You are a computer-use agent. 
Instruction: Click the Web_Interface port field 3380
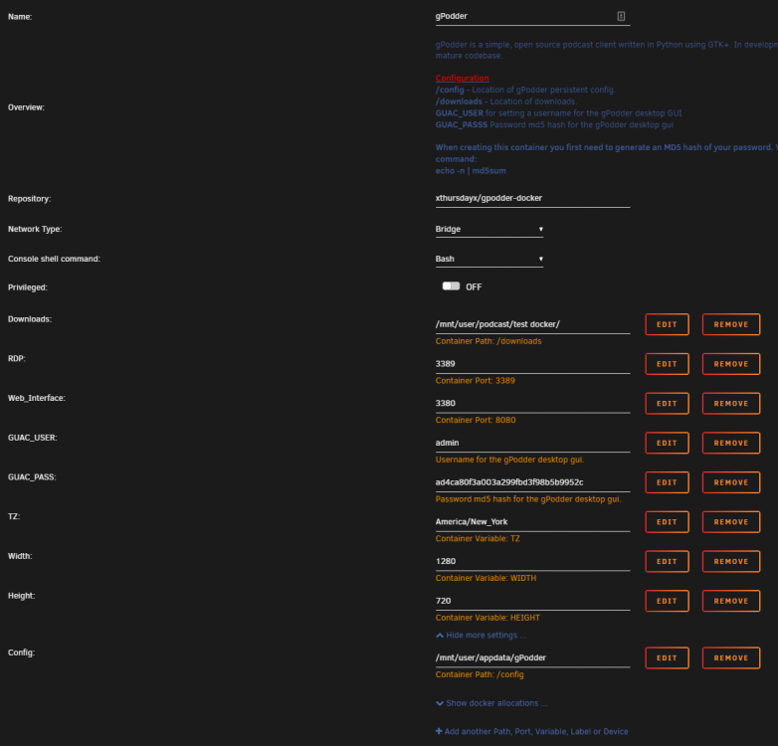[x=532, y=403]
